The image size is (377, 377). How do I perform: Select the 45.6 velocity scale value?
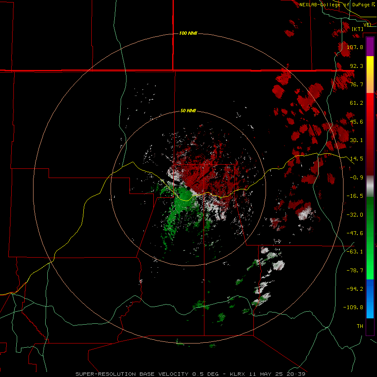click(x=356, y=121)
